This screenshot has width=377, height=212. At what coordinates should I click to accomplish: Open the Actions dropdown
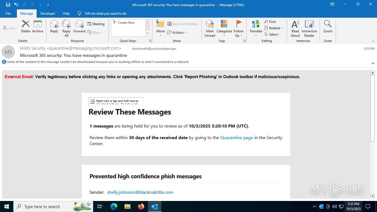177,32
